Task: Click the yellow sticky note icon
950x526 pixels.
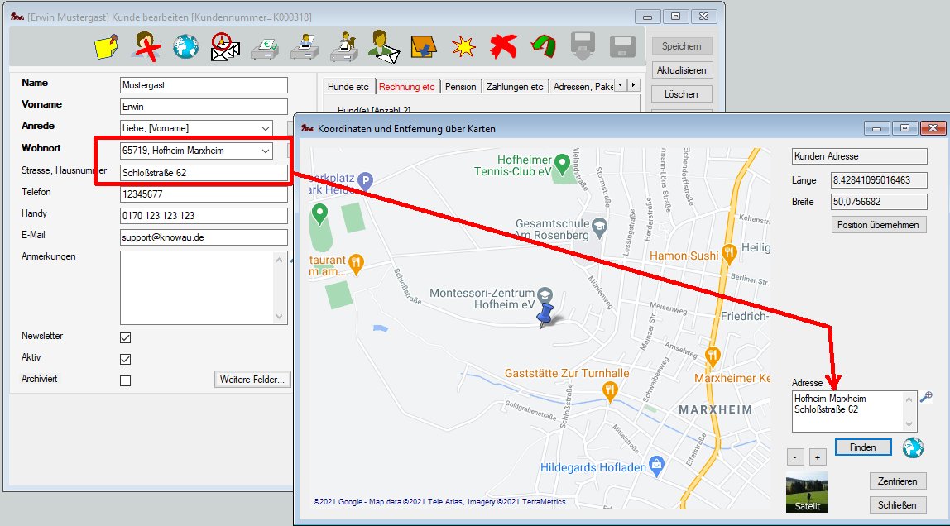Action: 107,46
